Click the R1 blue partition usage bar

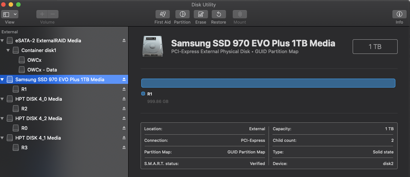click(268, 83)
